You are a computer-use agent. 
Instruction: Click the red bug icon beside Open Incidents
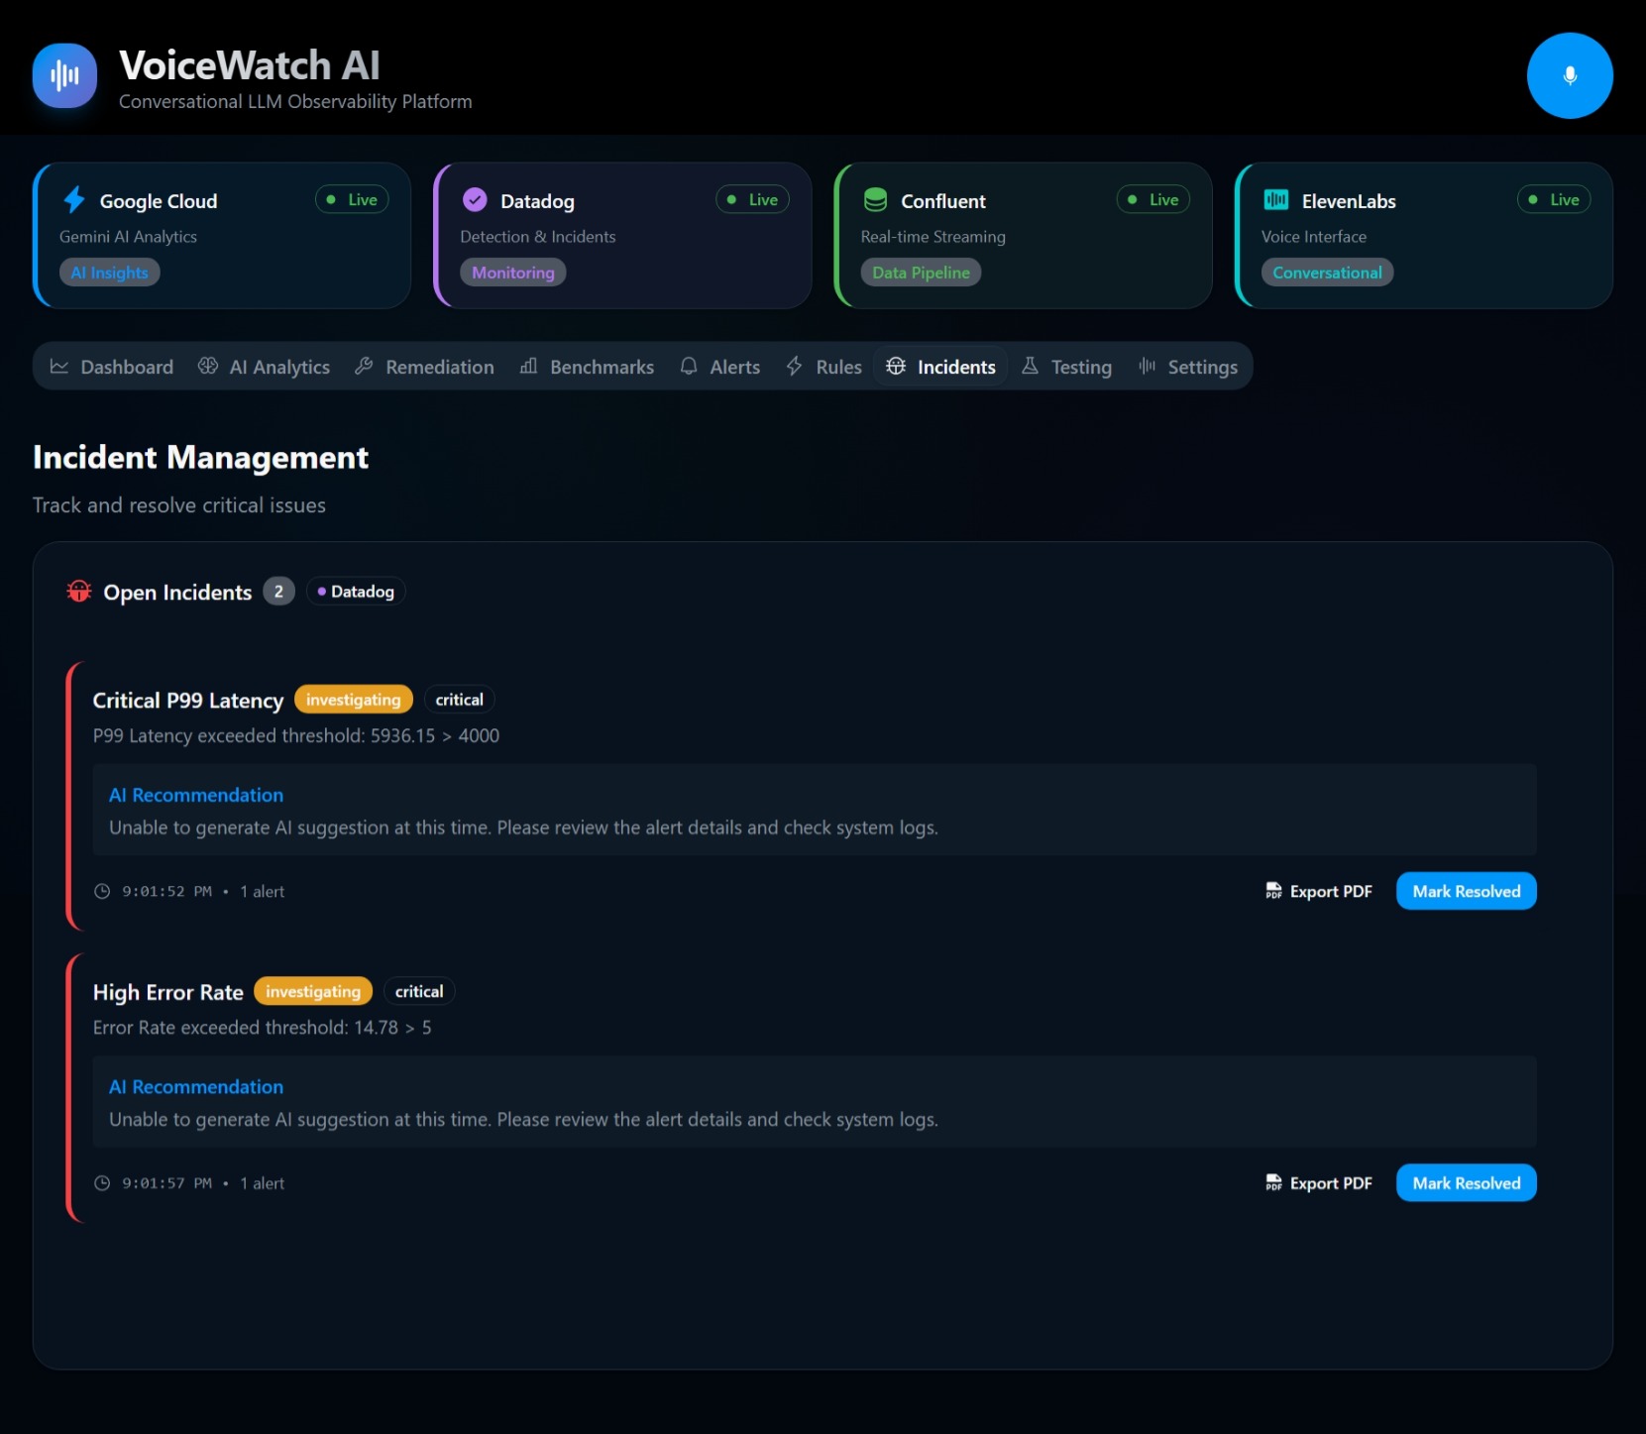(x=79, y=592)
